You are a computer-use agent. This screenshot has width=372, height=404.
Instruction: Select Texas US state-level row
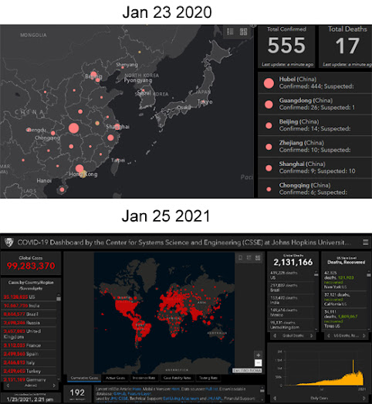point(345,319)
